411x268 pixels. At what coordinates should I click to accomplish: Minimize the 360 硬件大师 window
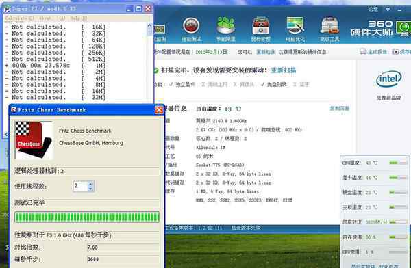[x=400, y=10]
